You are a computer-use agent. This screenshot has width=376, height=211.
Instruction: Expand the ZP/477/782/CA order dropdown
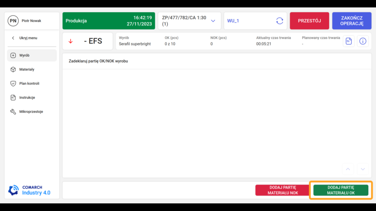pyautogui.click(x=213, y=21)
